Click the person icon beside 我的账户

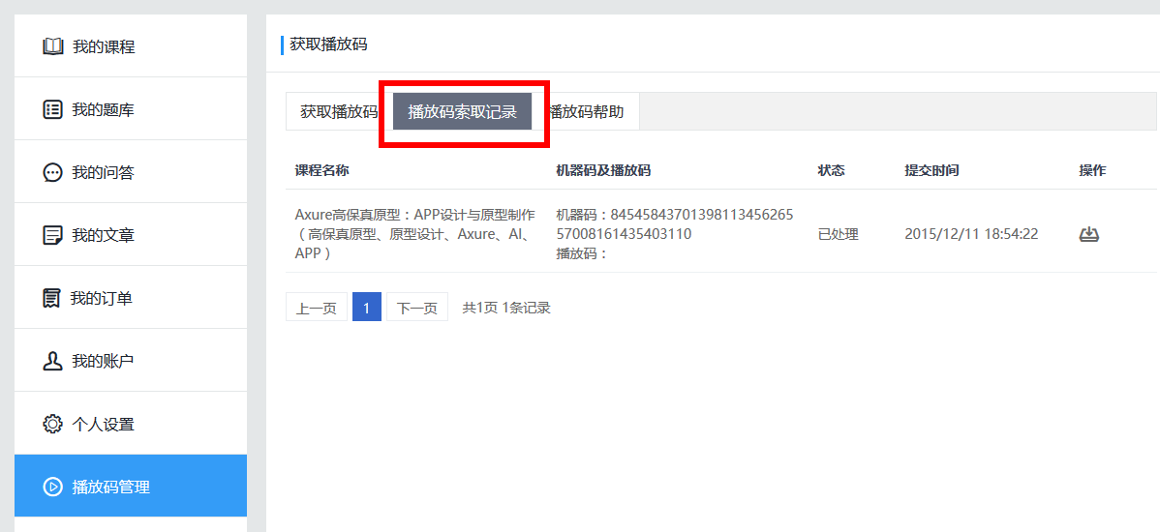pyautogui.click(x=52, y=362)
